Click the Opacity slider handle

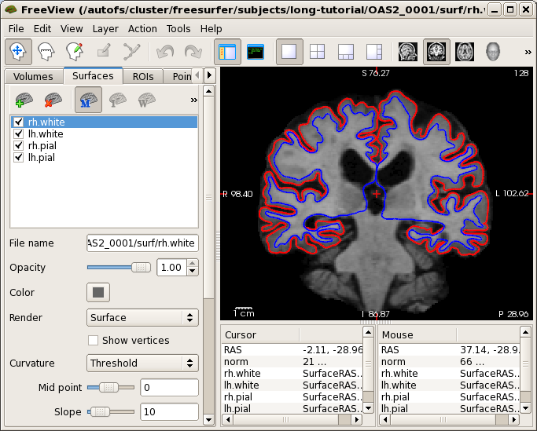pos(142,267)
